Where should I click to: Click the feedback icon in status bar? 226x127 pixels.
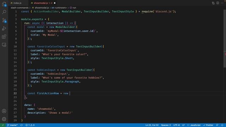217,125
